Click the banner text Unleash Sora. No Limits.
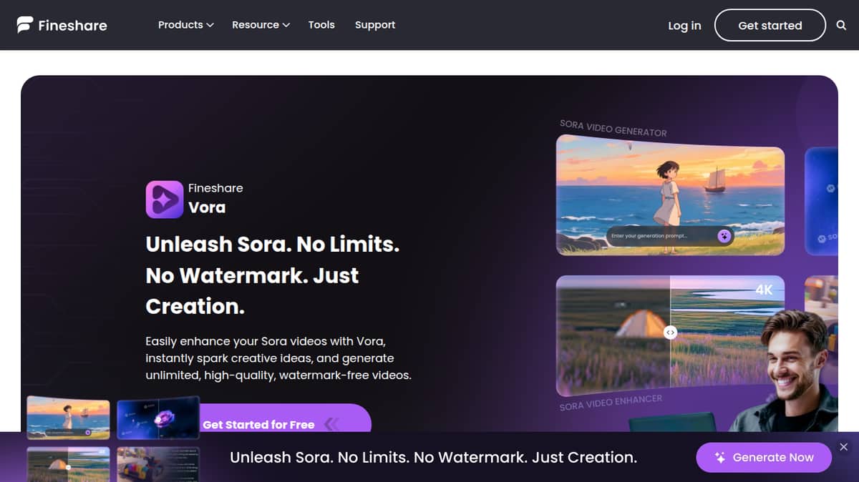Image resolution: width=859 pixels, height=482 pixels. tap(433, 457)
